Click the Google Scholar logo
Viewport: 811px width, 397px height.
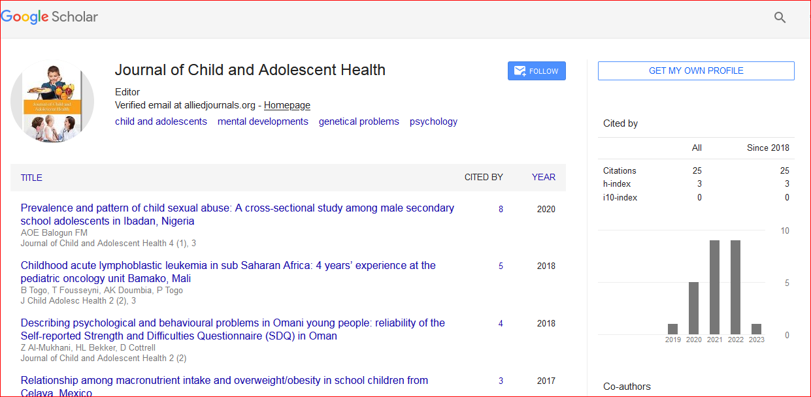(x=50, y=17)
